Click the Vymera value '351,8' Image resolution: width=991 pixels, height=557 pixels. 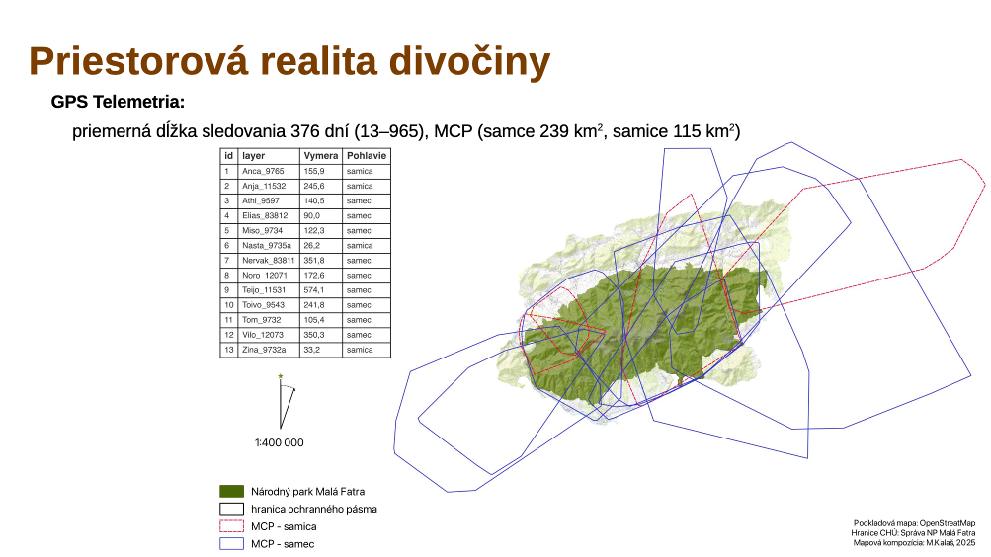[x=314, y=260]
